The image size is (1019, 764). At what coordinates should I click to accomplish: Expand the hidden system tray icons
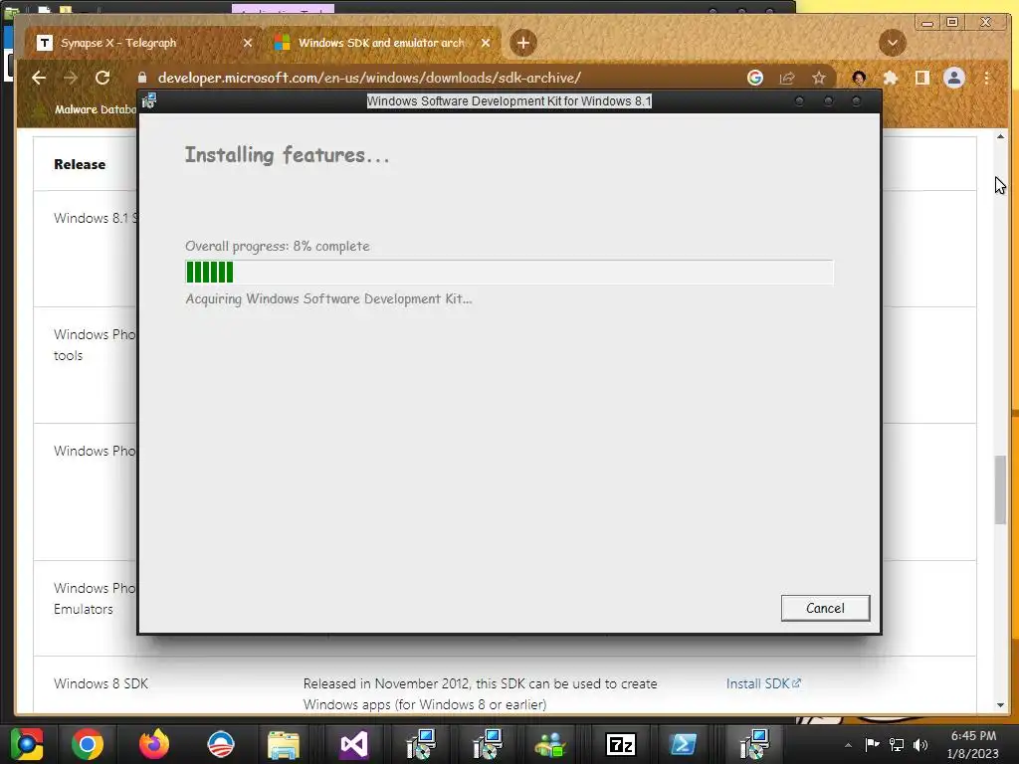coord(848,745)
